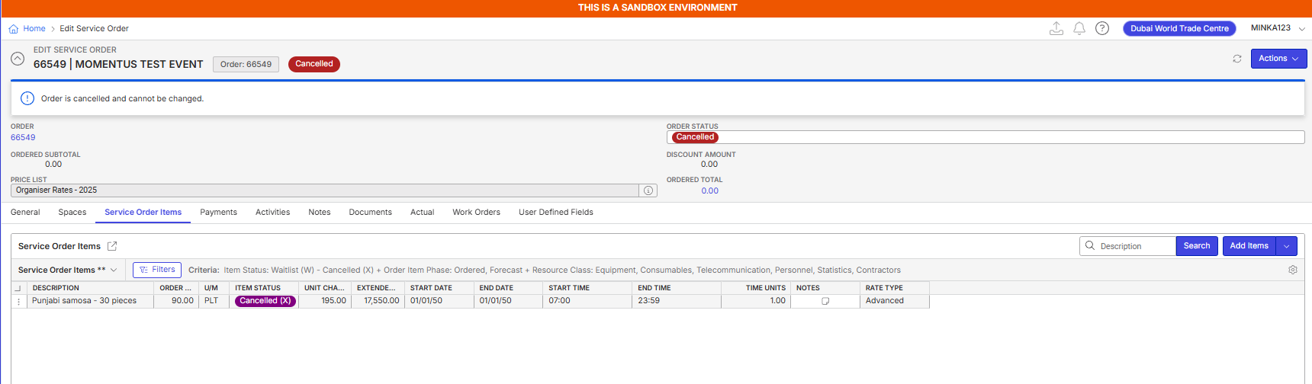Open the Ordered Total 0.00 link

[x=709, y=191]
